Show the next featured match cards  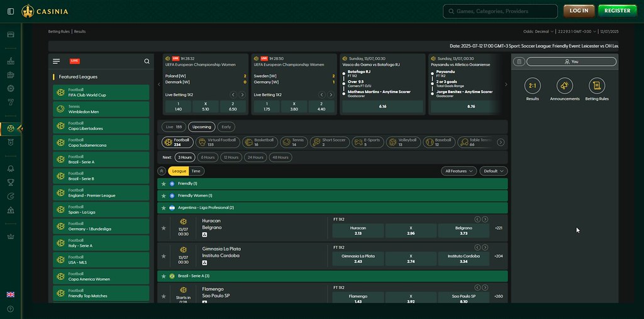[x=506, y=84]
